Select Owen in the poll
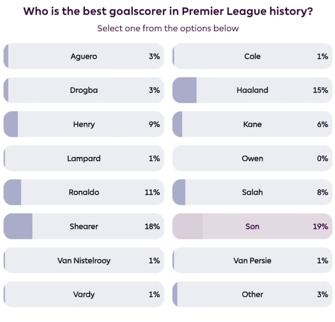The width and height of the screenshot is (335, 322). (252, 158)
